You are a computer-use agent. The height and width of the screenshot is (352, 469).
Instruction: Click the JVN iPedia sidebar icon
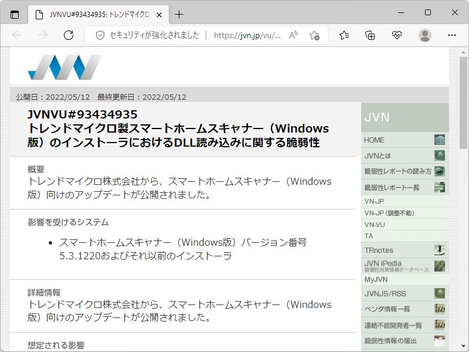point(440,268)
